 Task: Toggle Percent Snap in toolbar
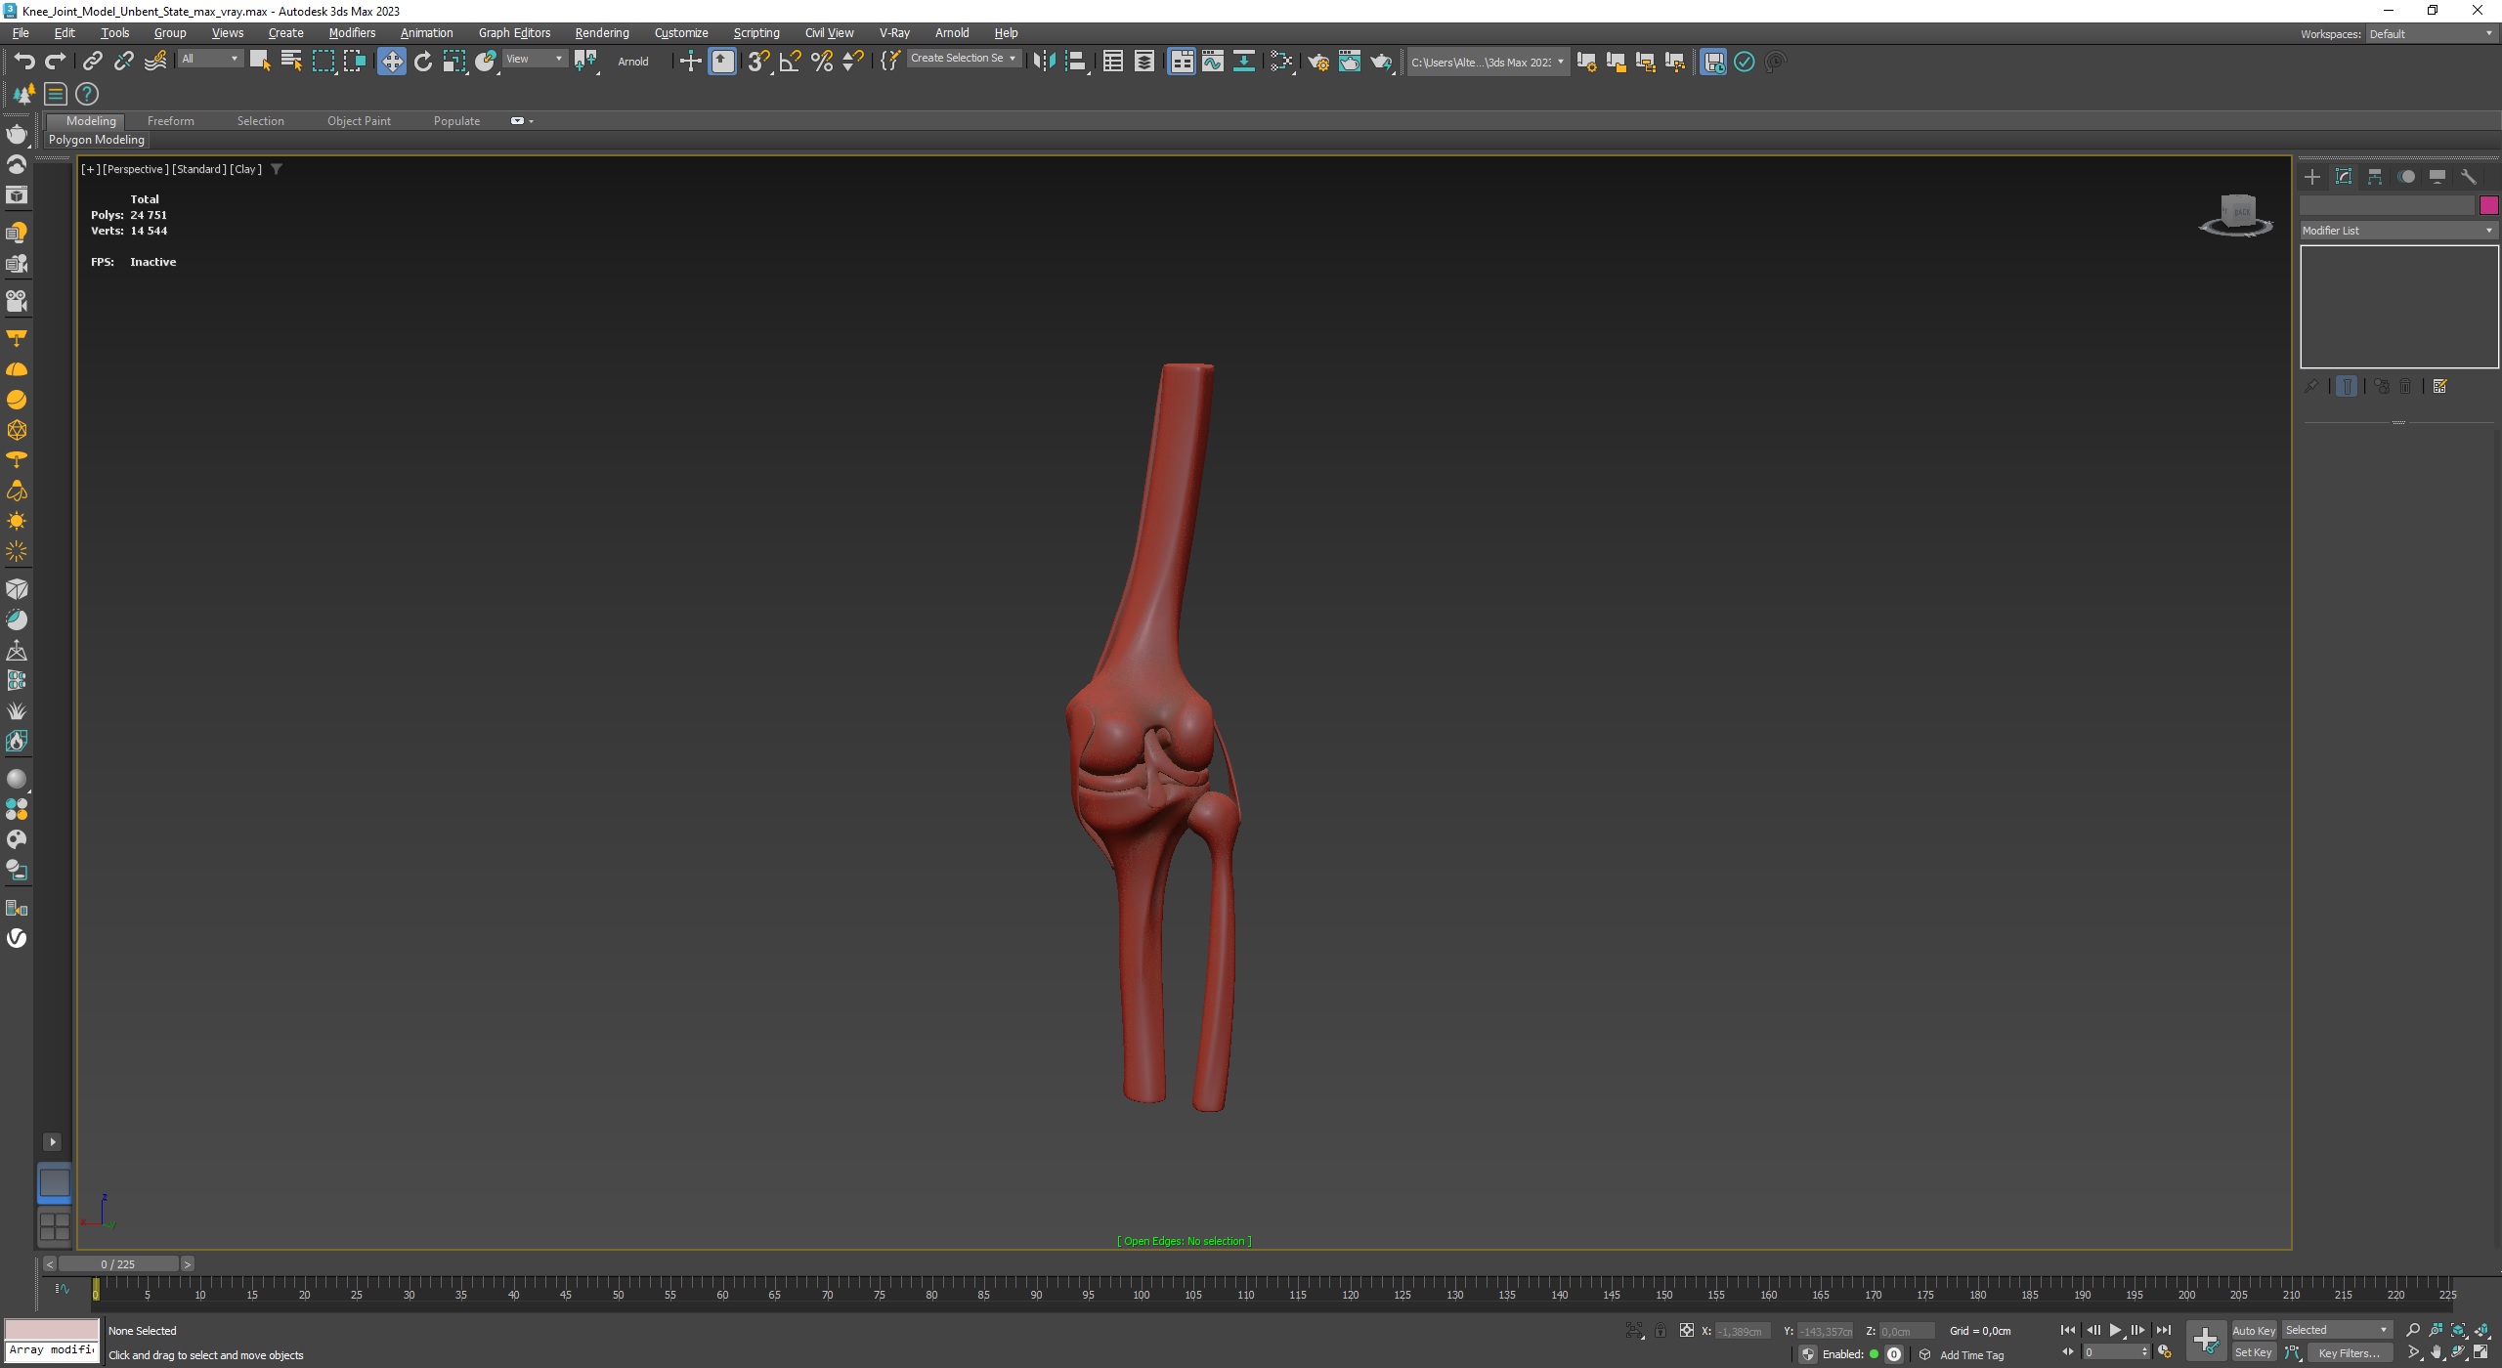coord(822,62)
